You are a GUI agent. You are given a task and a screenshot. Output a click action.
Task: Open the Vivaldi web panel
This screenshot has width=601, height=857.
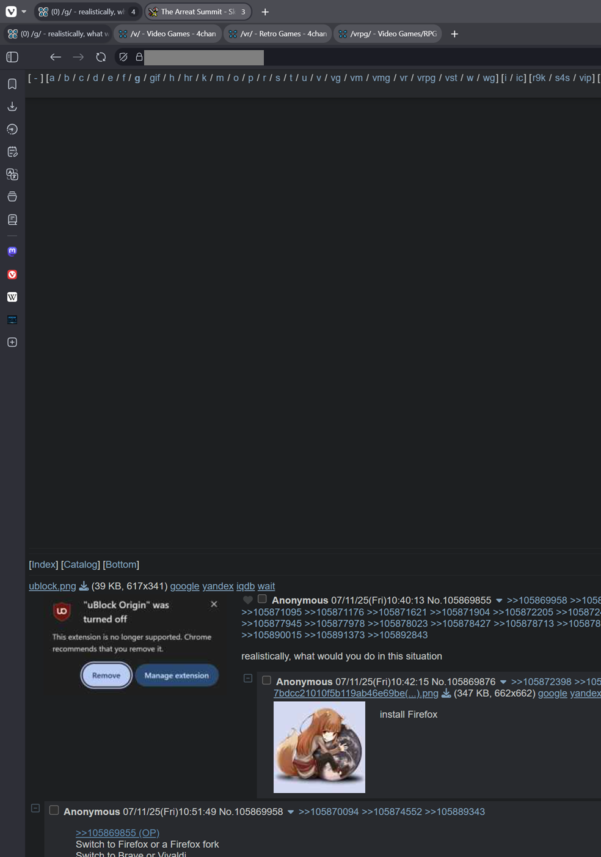tap(12, 274)
